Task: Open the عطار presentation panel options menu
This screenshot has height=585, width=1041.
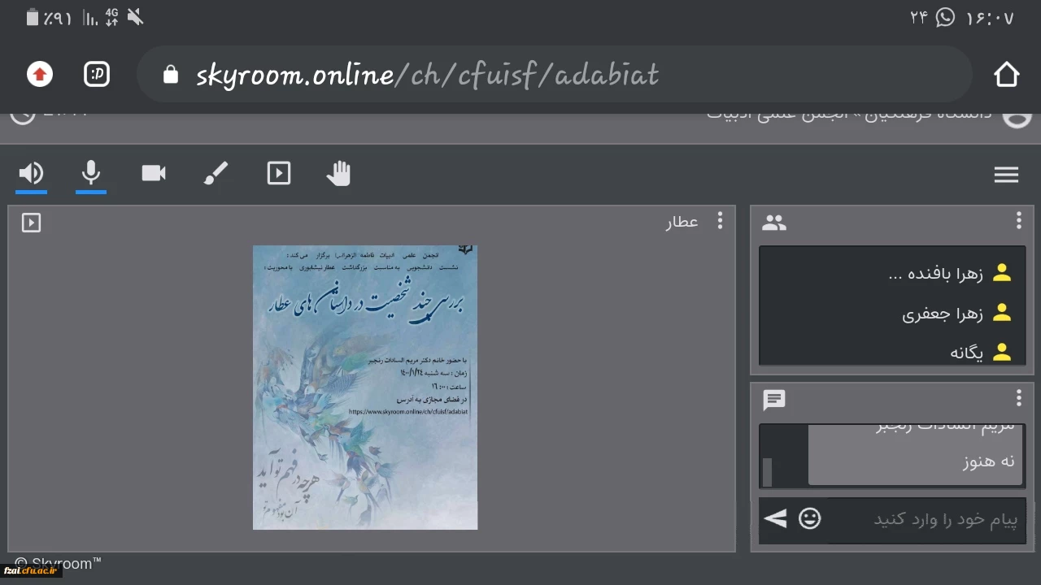Action: coord(720,221)
